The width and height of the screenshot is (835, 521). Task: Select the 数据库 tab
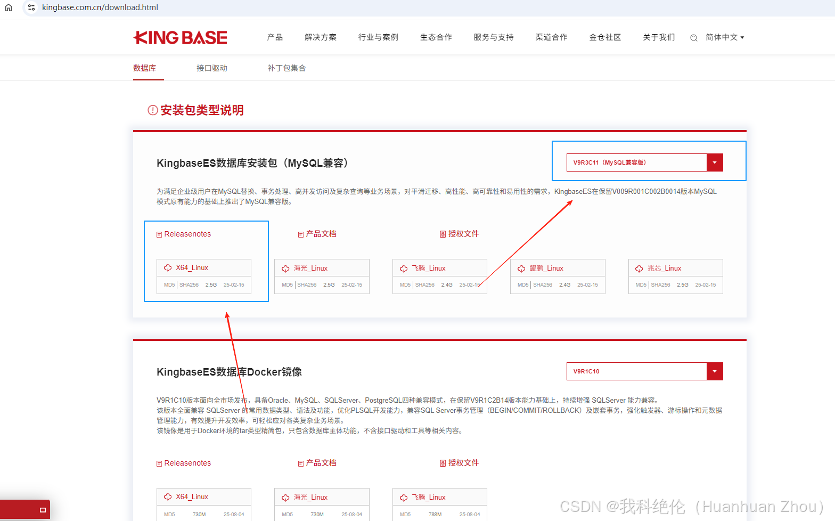click(x=145, y=68)
